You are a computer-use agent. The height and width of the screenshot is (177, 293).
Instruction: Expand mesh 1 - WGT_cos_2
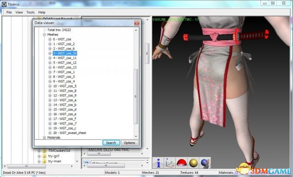coord(50,44)
